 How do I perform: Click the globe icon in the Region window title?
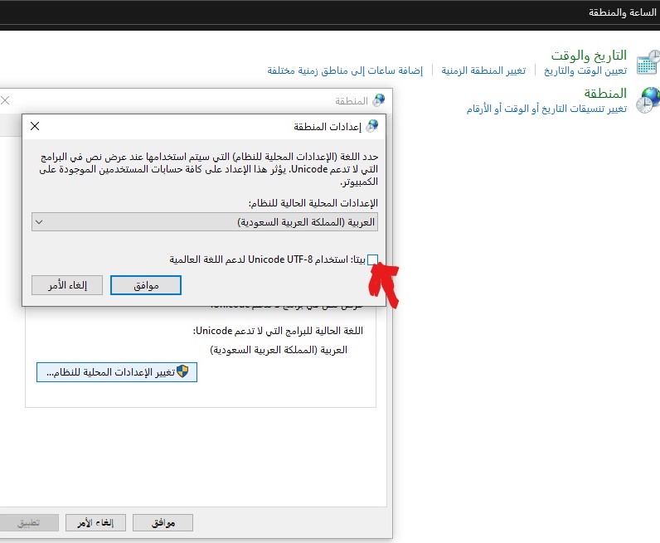pyautogui.click(x=379, y=100)
